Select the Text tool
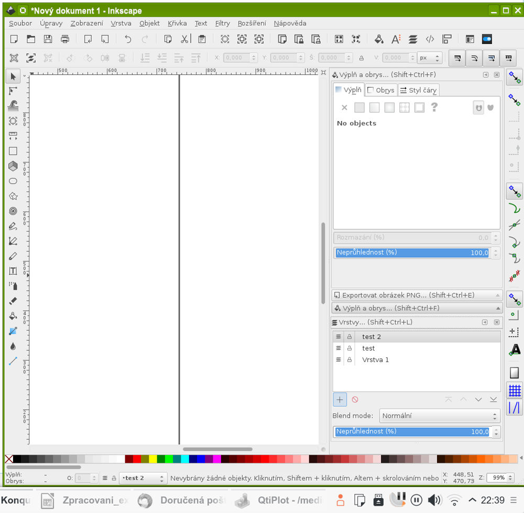The height and width of the screenshot is (513, 524). pyautogui.click(x=13, y=271)
